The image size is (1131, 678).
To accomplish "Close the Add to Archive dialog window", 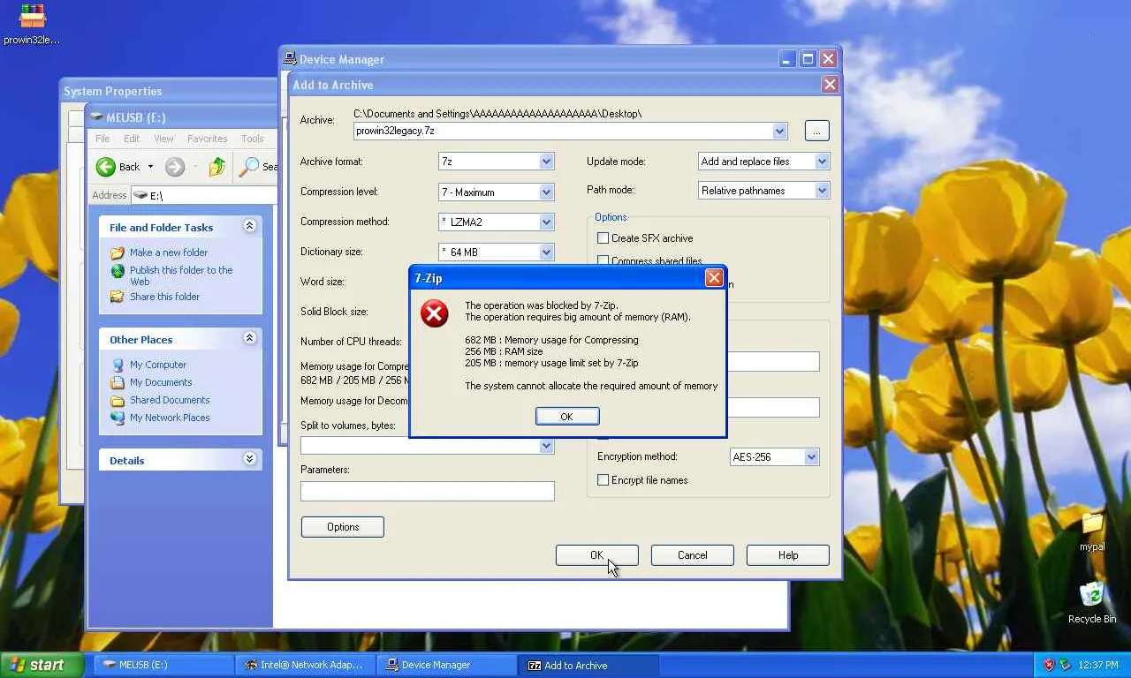I will click(x=830, y=85).
